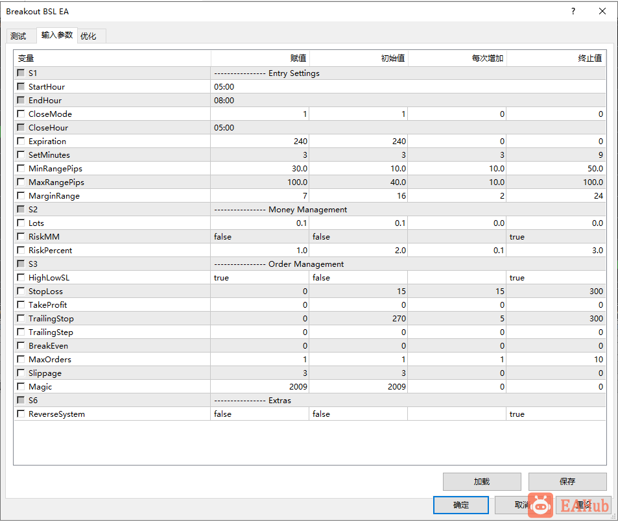Toggle the RiskMM checkbox

tap(21, 236)
